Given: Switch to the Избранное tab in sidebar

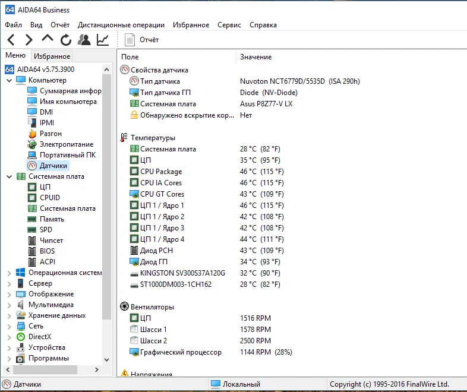Looking at the screenshot, I should pyautogui.click(x=52, y=56).
